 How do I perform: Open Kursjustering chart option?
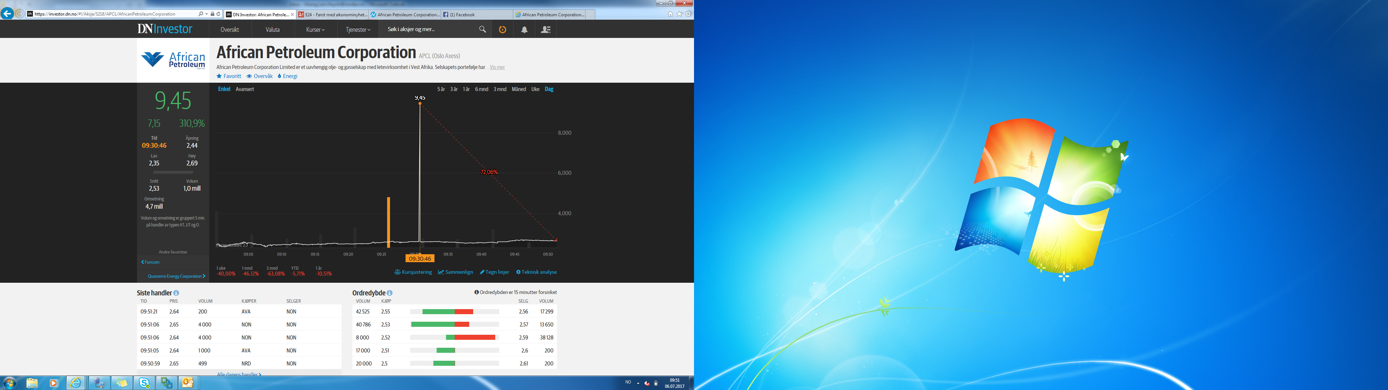pyautogui.click(x=413, y=272)
